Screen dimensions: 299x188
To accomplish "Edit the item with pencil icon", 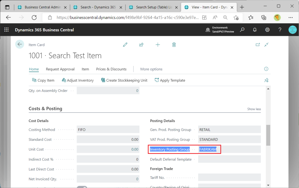I will [125, 45].
